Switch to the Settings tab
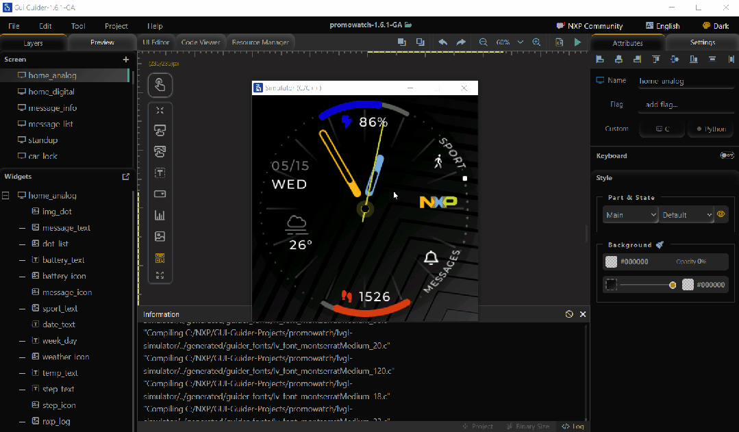This screenshot has width=739, height=432. (702, 42)
